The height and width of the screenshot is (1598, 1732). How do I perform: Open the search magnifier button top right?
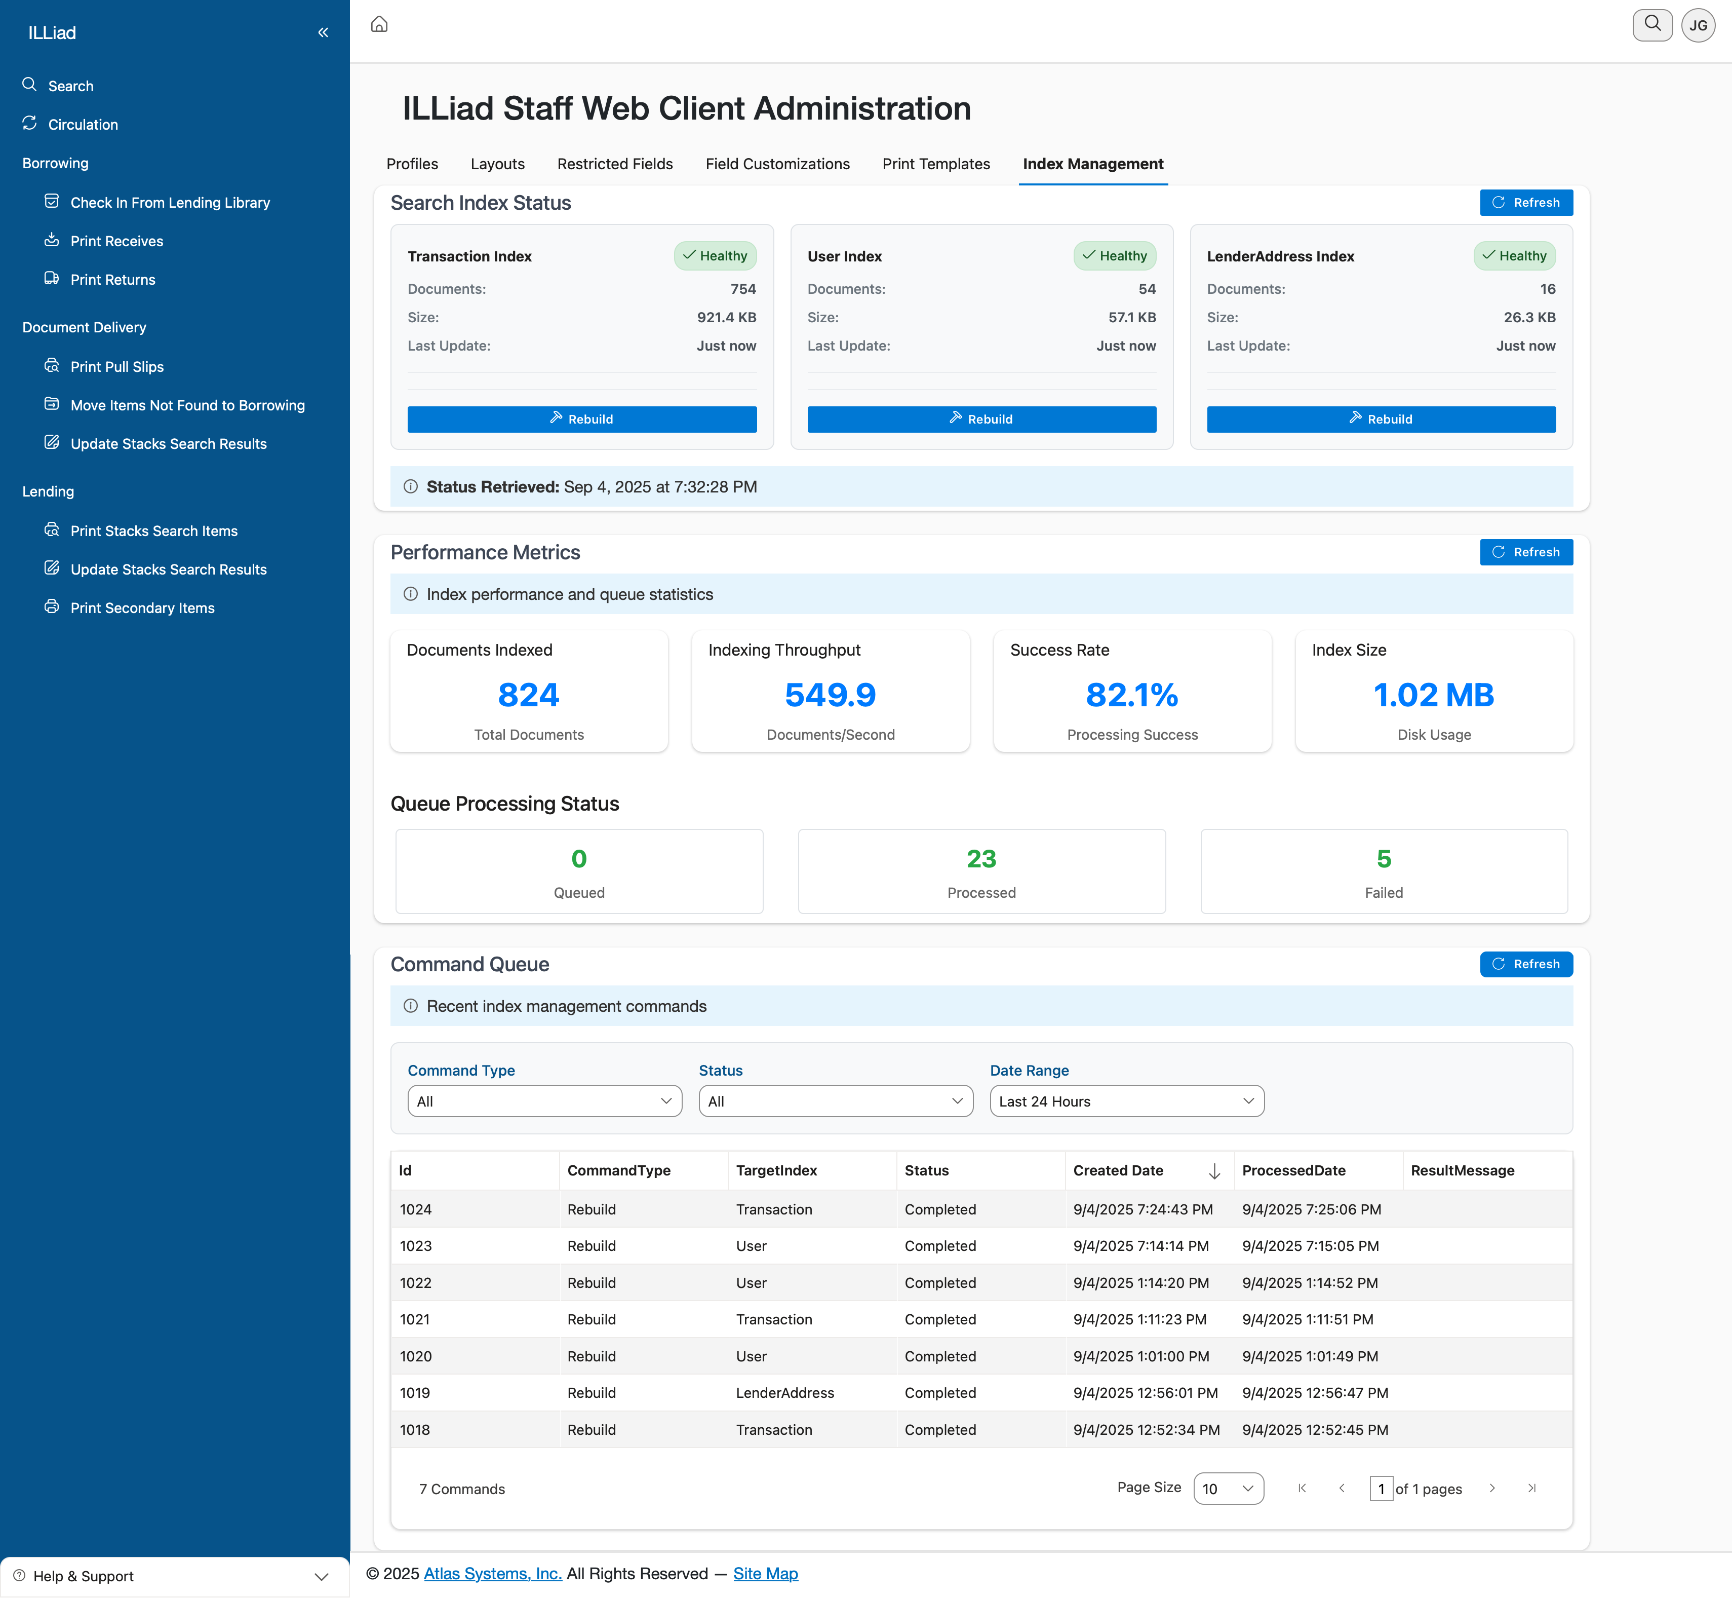click(1651, 24)
